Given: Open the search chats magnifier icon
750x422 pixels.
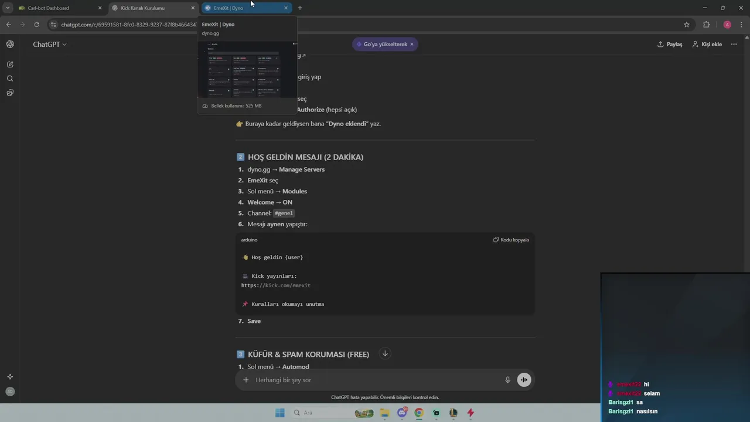Looking at the screenshot, I should pos(10,79).
